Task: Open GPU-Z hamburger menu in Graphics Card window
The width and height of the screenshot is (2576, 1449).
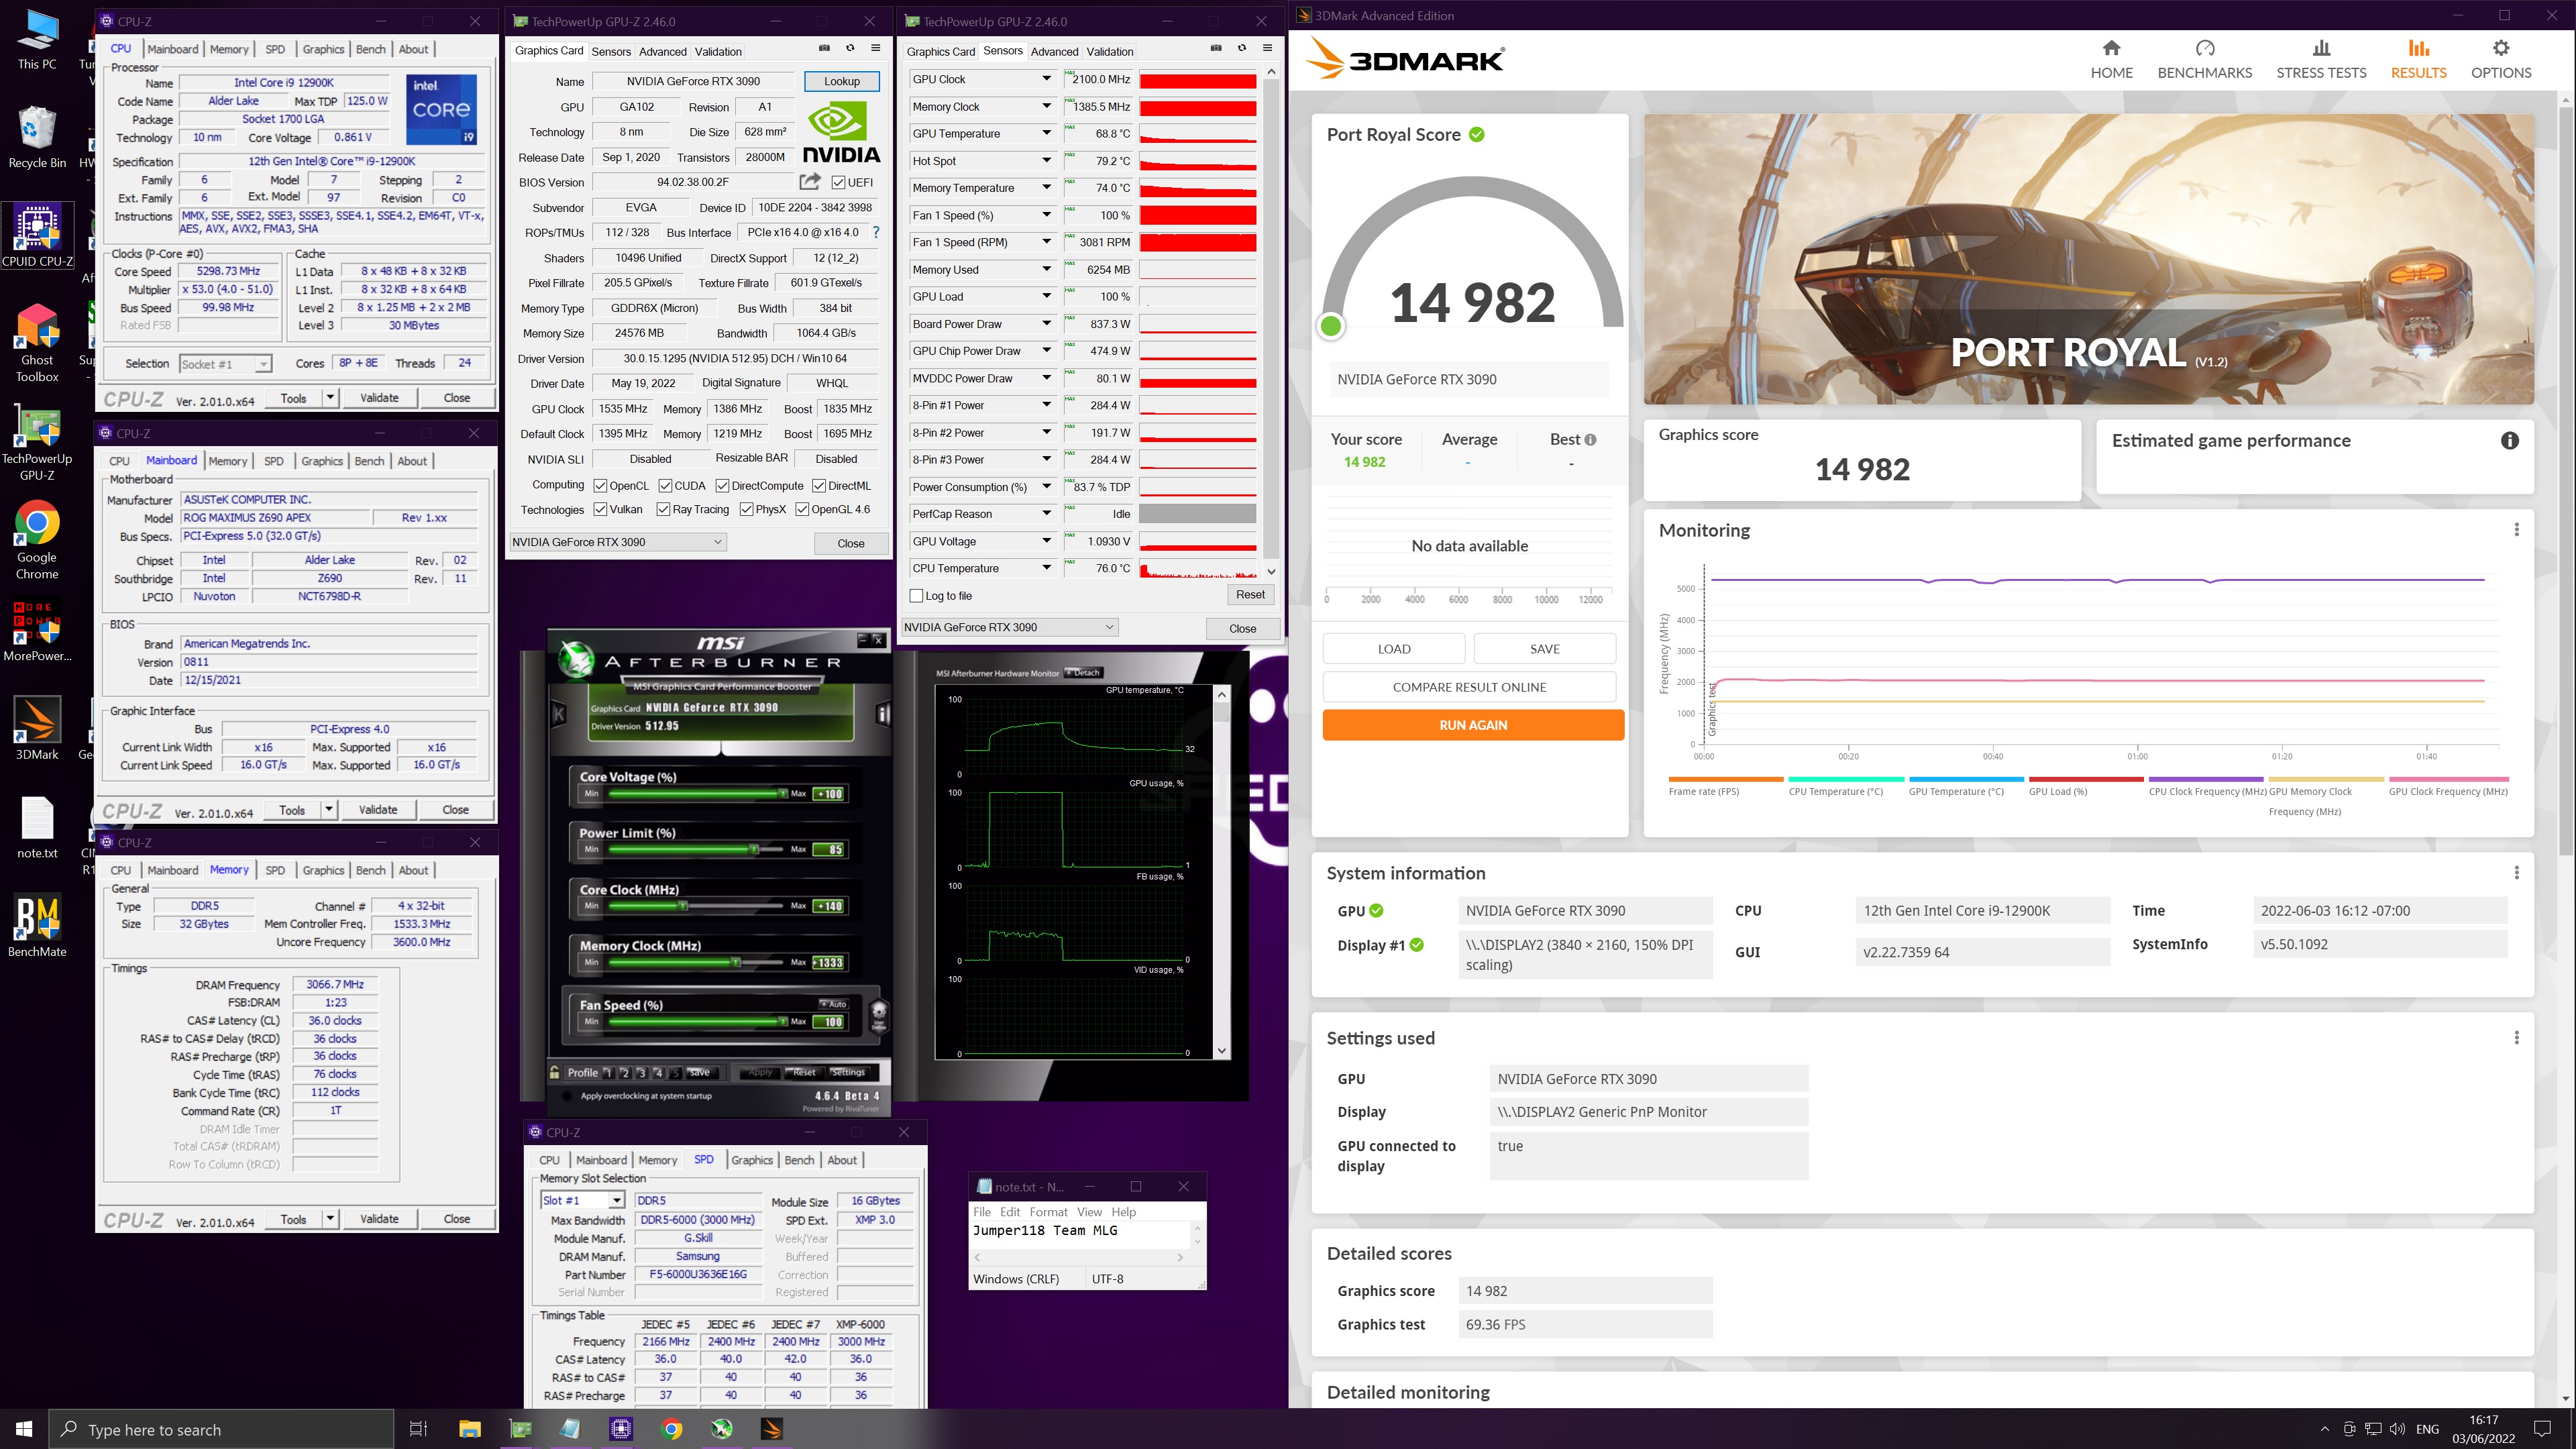Action: (875, 48)
